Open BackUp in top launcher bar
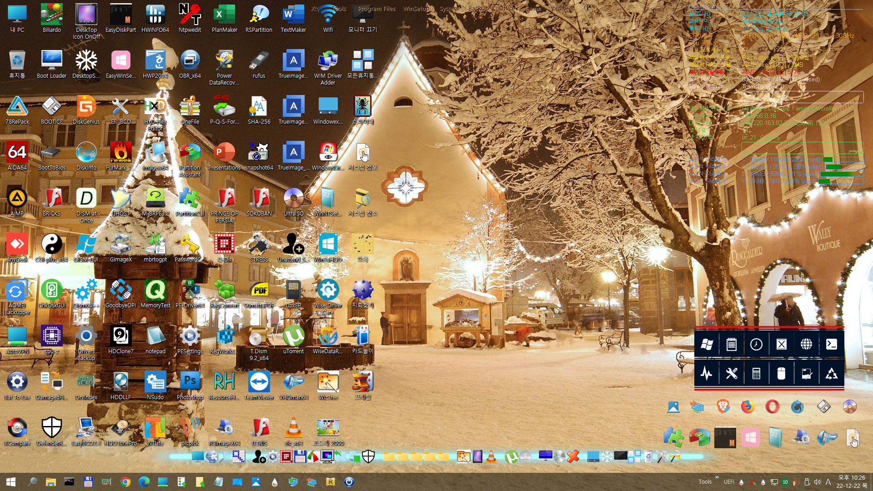The width and height of the screenshot is (873, 491). click(x=478, y=9)
